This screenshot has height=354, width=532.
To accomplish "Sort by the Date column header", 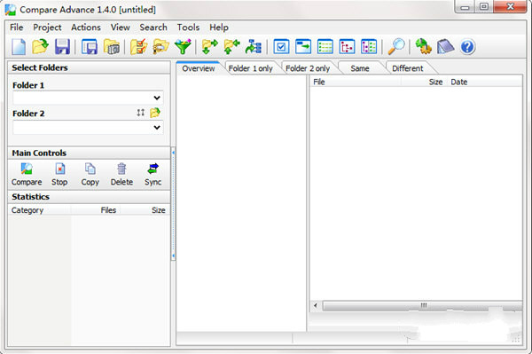I will point(485,82).
